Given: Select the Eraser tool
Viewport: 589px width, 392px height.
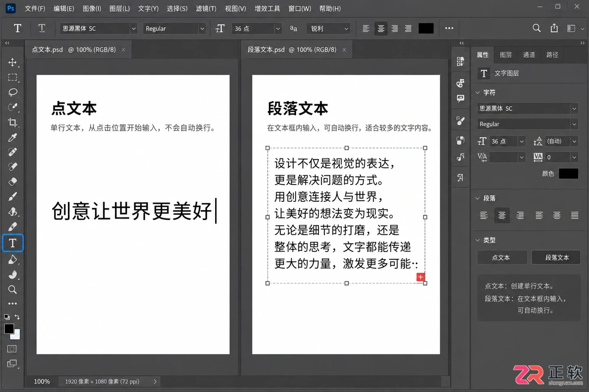Looking at the screenshot, I should point(13,181).
